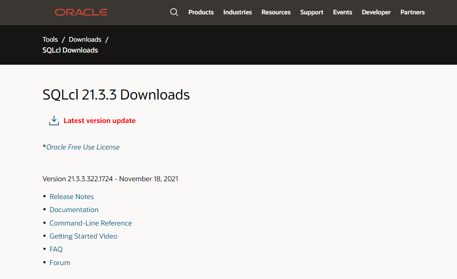
Task: Open the search magnifier icon
Action: (174, 12)
